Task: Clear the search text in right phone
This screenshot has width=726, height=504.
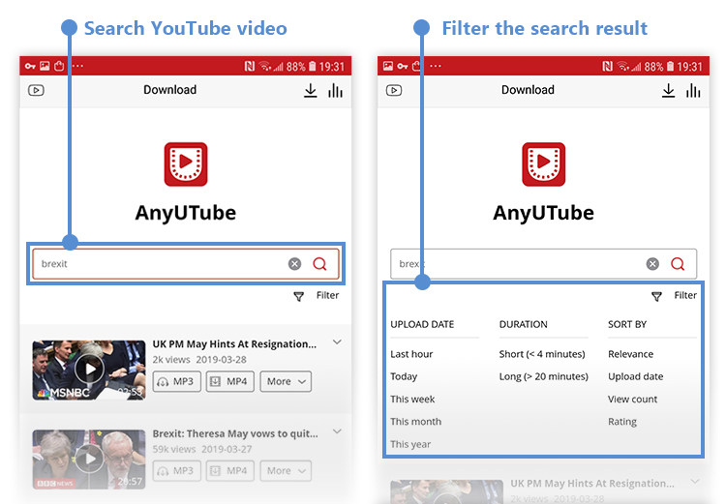Action: (x=652, y=264)
